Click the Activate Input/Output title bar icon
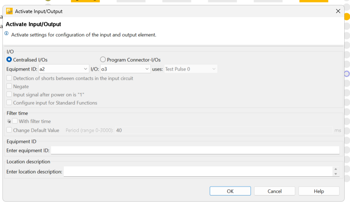The width and height of the screenshot is (350, 207). (x=9, y=11)
